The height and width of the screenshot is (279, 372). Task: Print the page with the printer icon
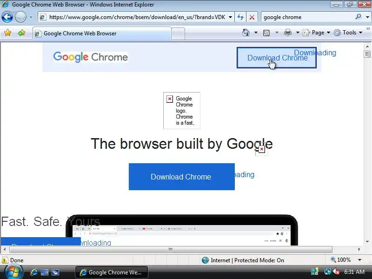point(287,33)
